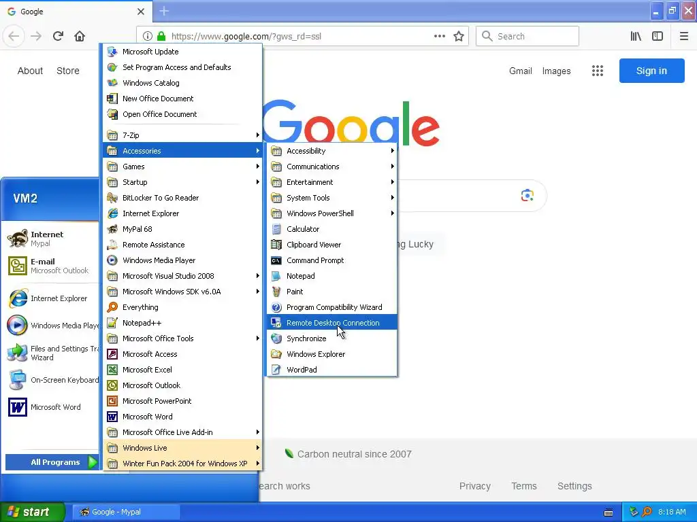Open BitLocker To Go Reader

(182, 198)
